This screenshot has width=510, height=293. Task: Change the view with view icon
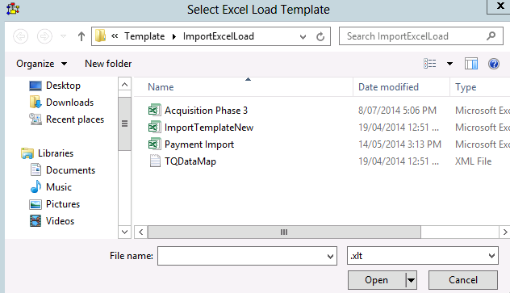429,64
